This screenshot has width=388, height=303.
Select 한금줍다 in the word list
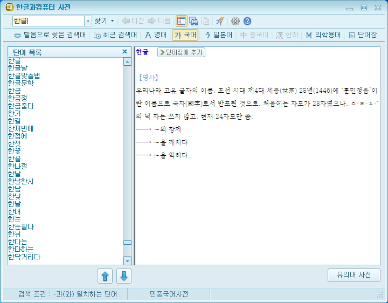(x=21, y=106)
